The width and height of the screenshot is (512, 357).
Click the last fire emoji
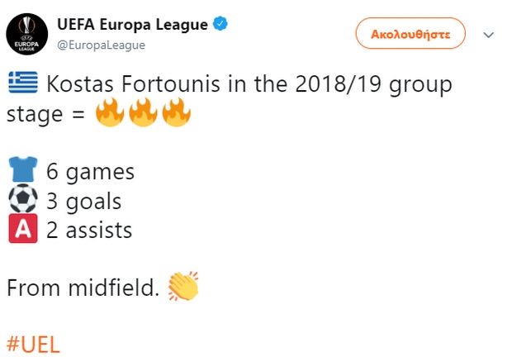click(177, 112)
